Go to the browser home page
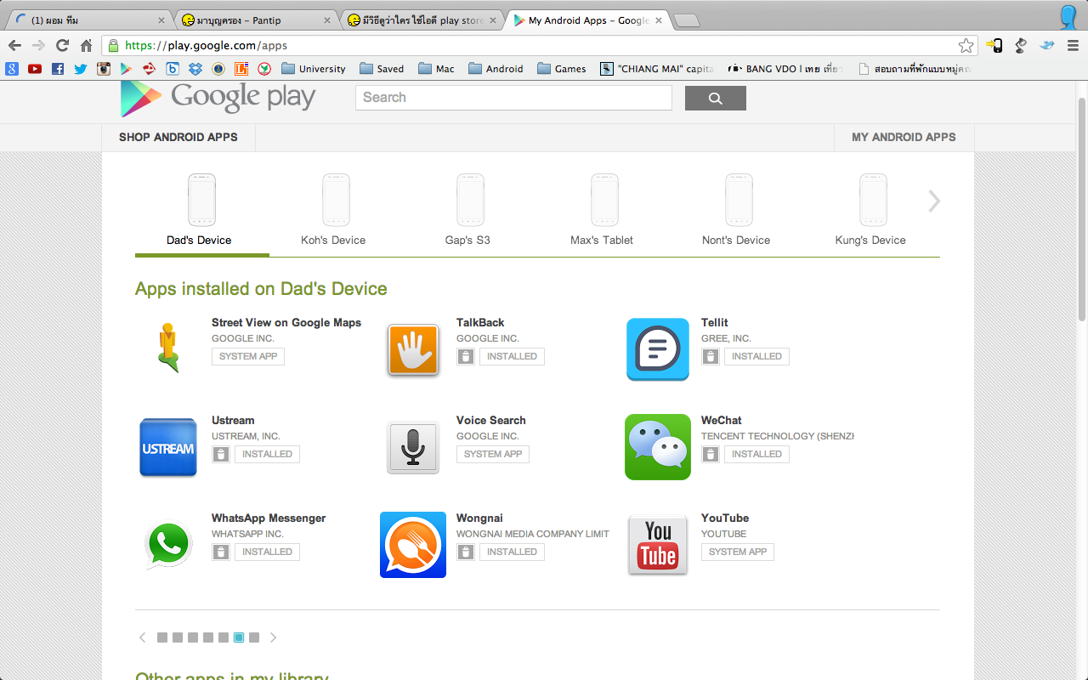 point(86,46)
